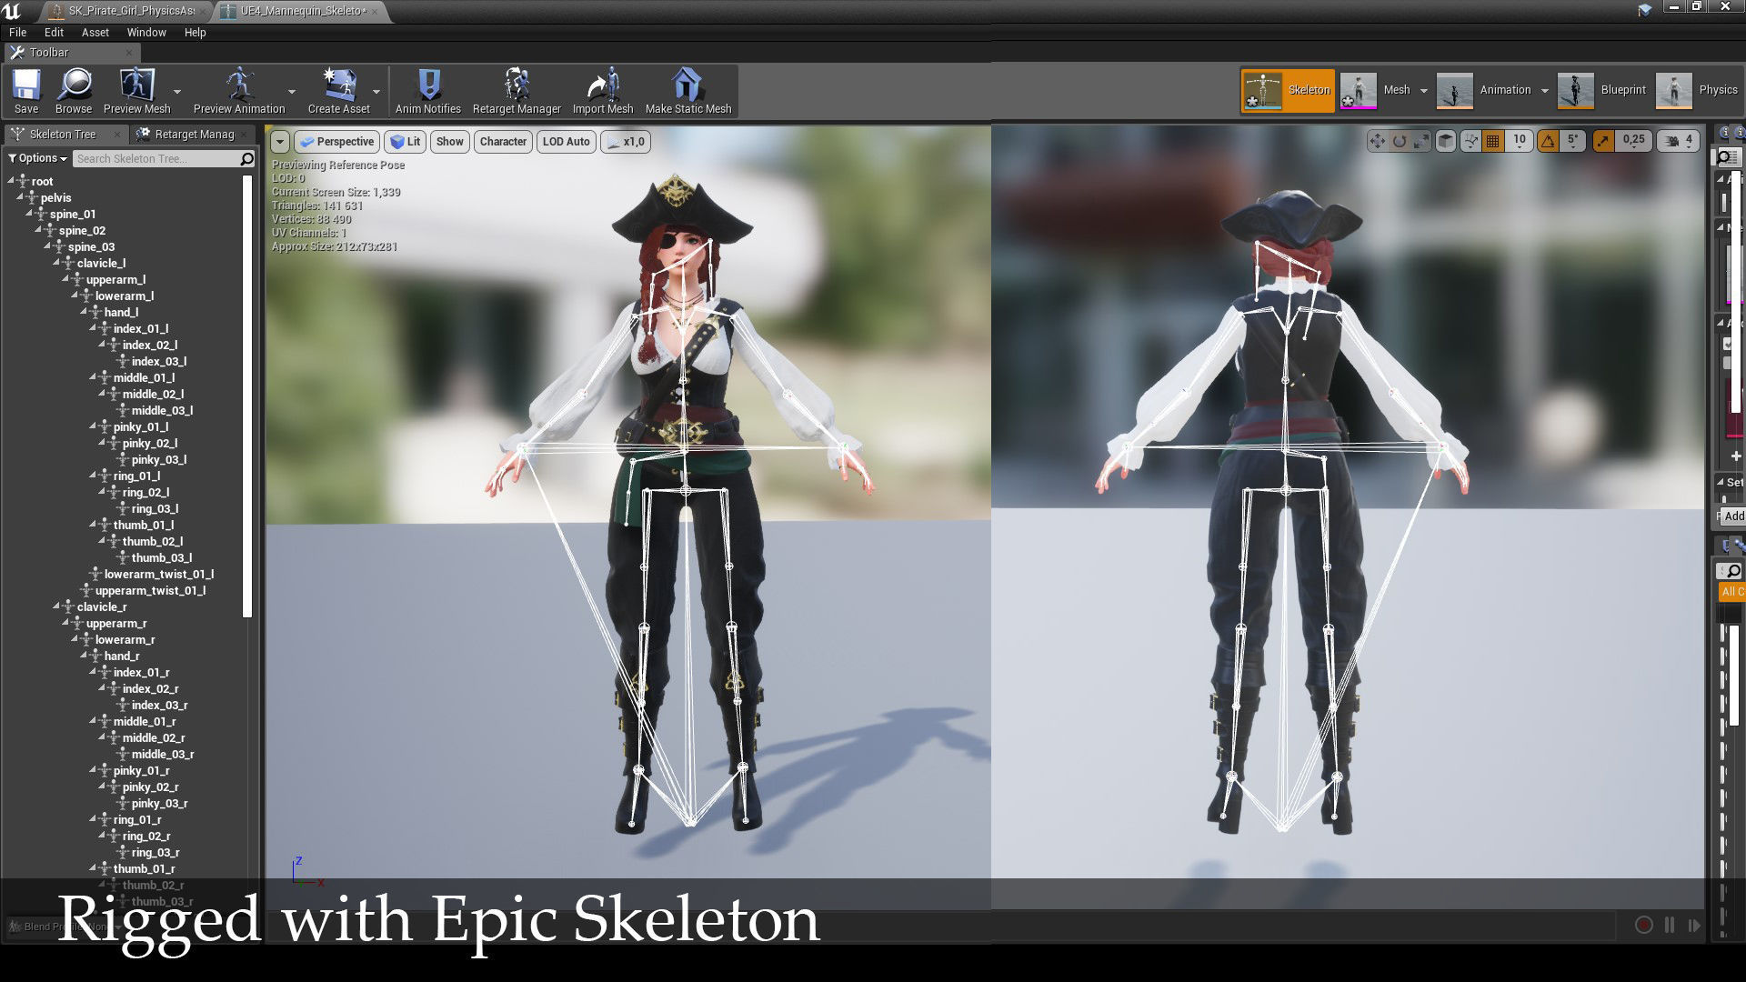This screenshot has width=1746, height=982.
Task: Collapse the hand_r bone node
Action: coord(83,656)
